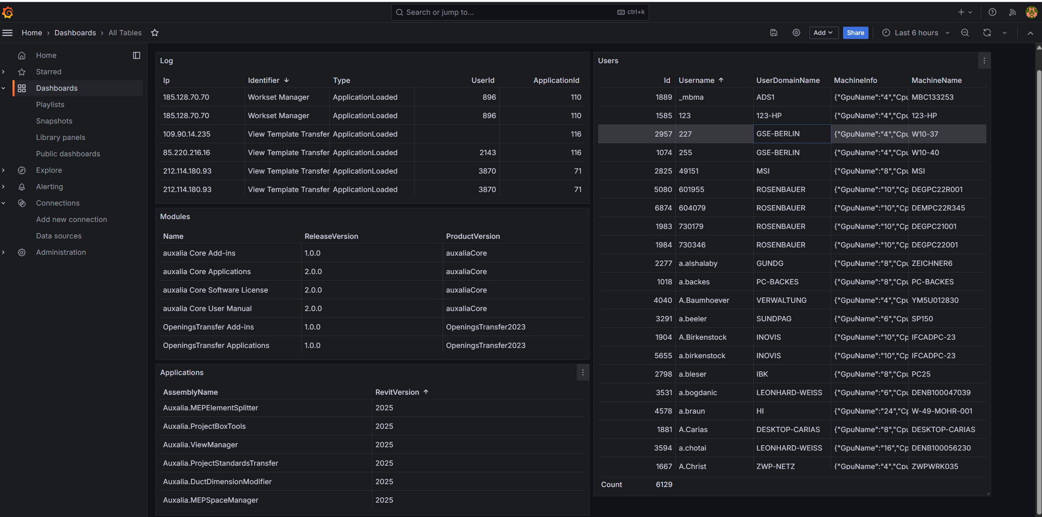Click the Dashboards grid icon in sidebar
This screenshot has height=517, width=1042.
[22, 88]
